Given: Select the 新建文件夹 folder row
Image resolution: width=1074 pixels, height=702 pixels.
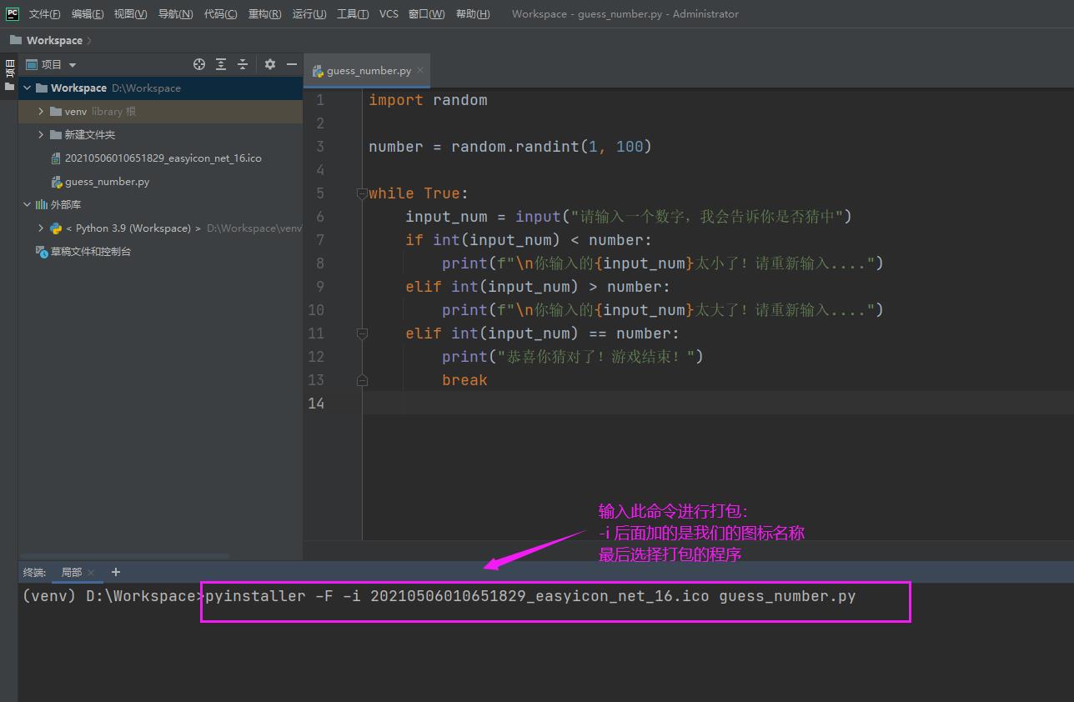Looking at the screenshot, I should coord(160,134).
